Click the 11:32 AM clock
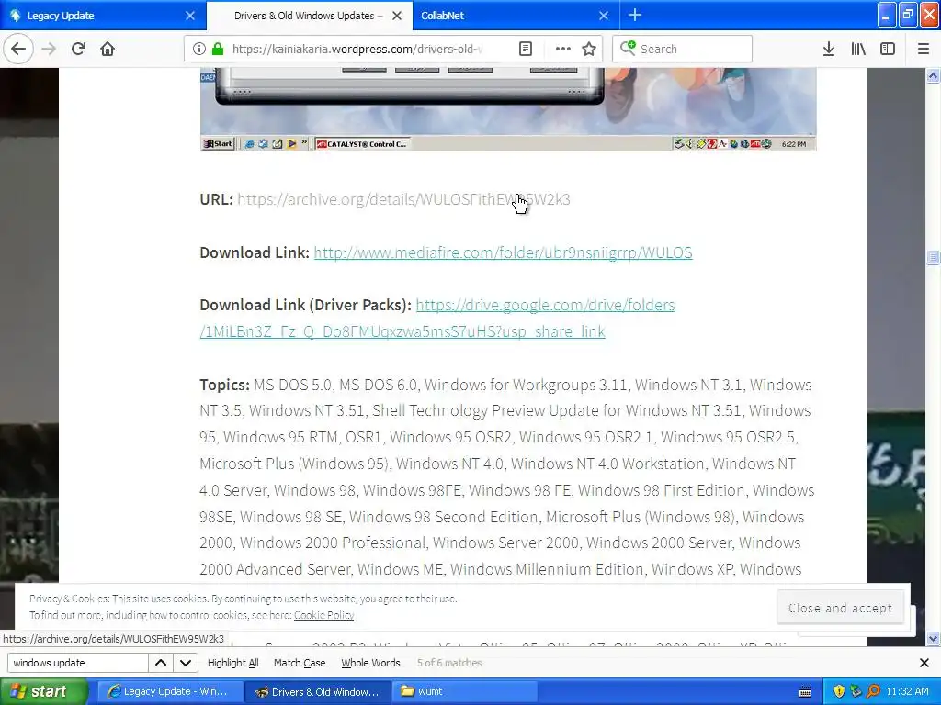The height and width of the screenshot is (705, 941). 907,691
